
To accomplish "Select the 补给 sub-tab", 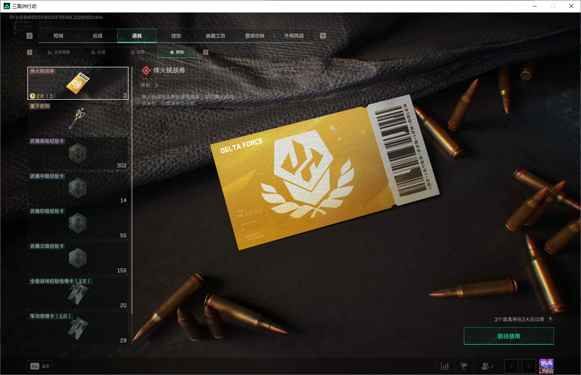I will pos(98,52).
